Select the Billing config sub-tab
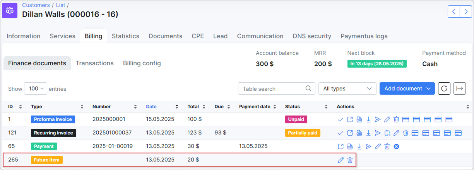Screen dimensions: 474x170 click(142, 63)
